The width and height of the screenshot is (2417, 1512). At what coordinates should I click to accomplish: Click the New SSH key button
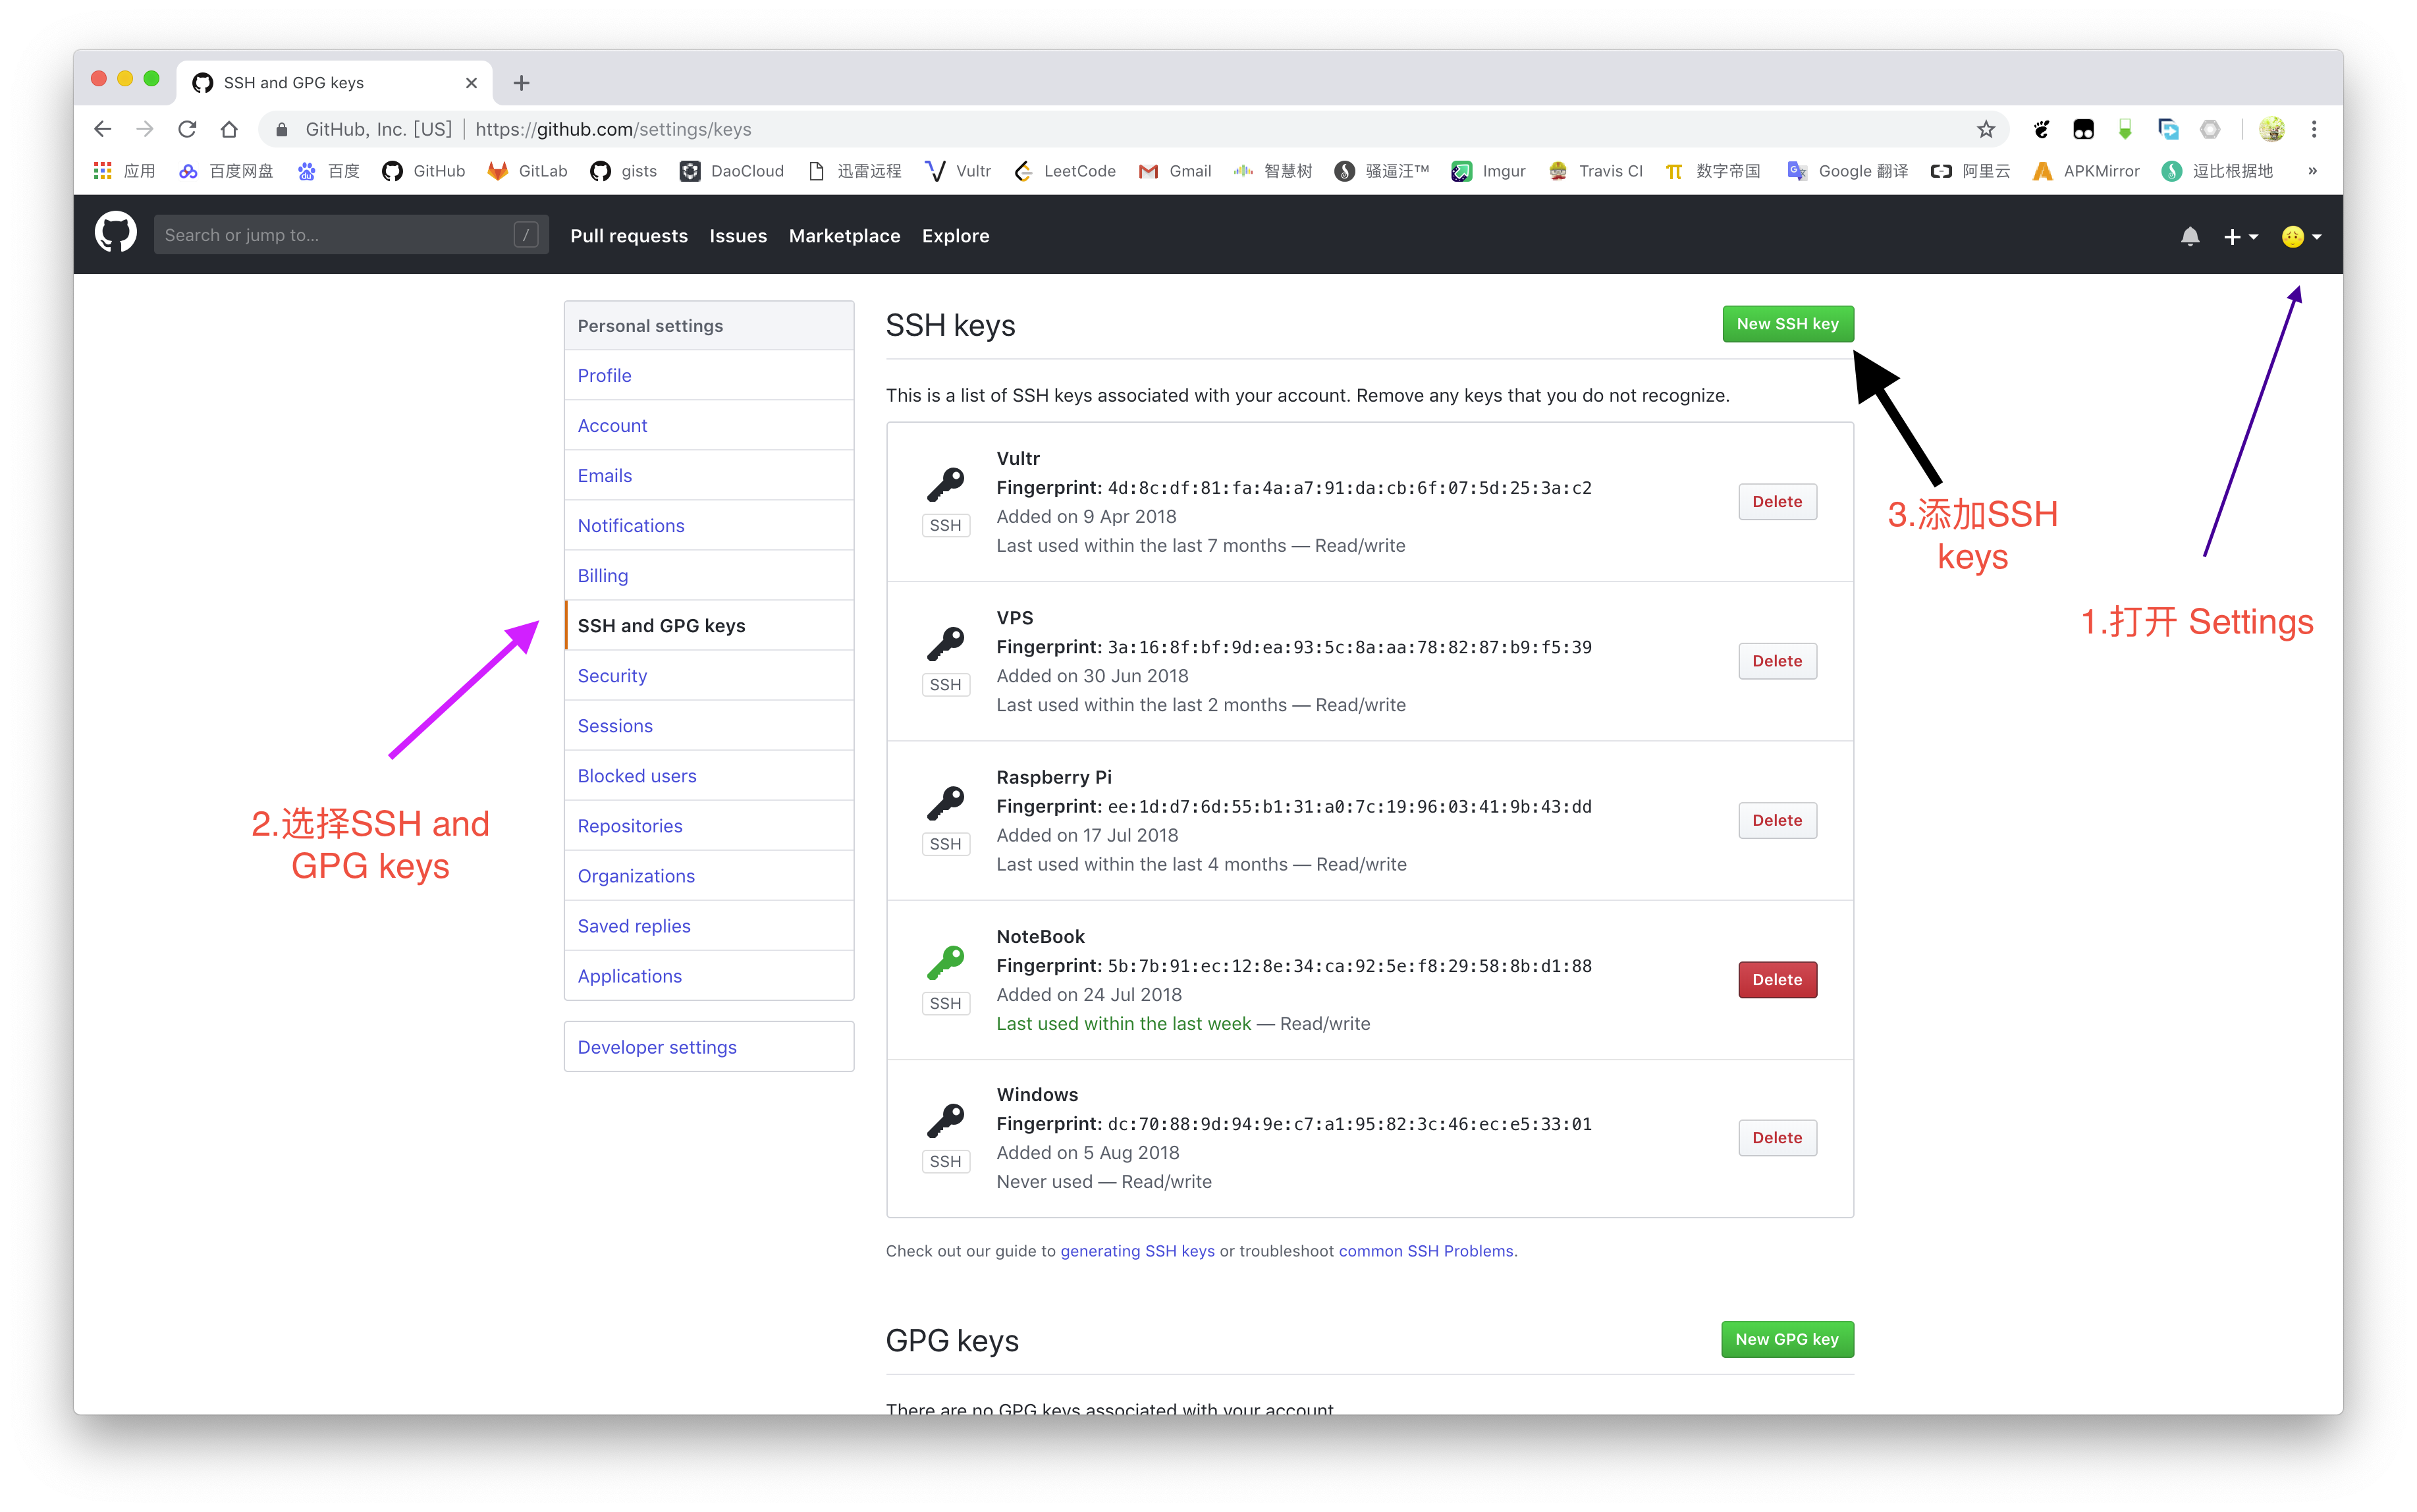click(x=1787, y=324)
